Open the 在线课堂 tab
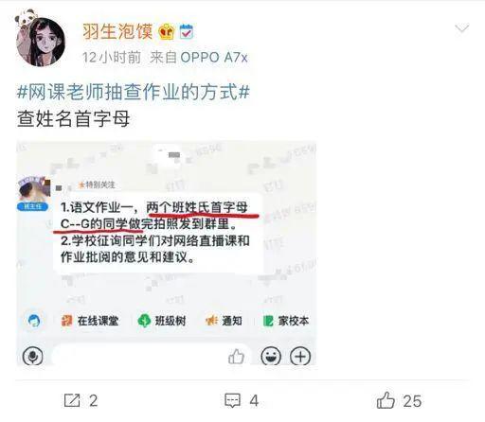Viewport: 485px width, 422px height. click(x=90, y=321)
